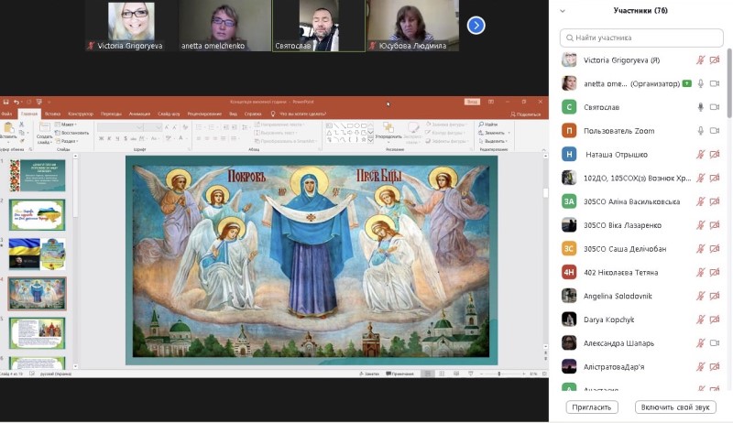Click the Undo arrow in PowerPoint title bar

coord(16,102)
